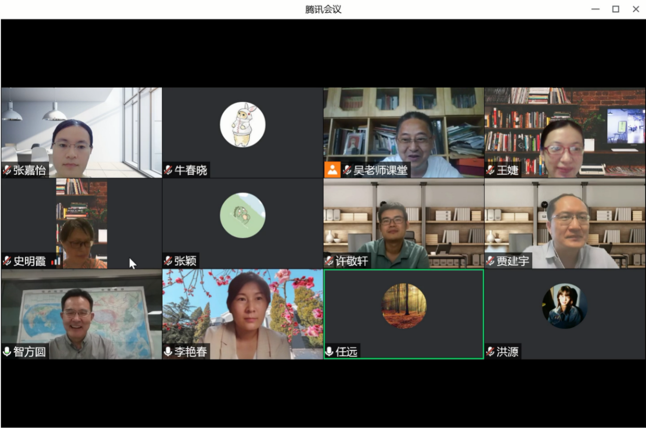The height and width of the screenshot is (428, 646).
Task: Click the muted microphone icon beside 张嘉怡
Action: [7, 170]
